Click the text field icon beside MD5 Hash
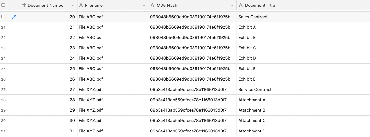Viewport: 370px width, 137px height. coord(152,5)
